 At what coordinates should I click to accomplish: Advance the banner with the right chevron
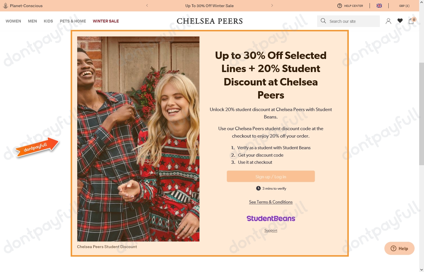pyautogui.click(x=272, y=5)
